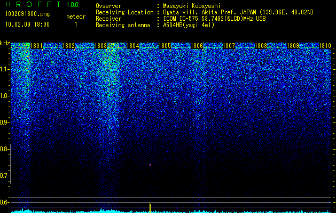Screen dimensions: 336x213
Task: Click the observer name Masayuki Kobayashi
Action: point(192,6)
